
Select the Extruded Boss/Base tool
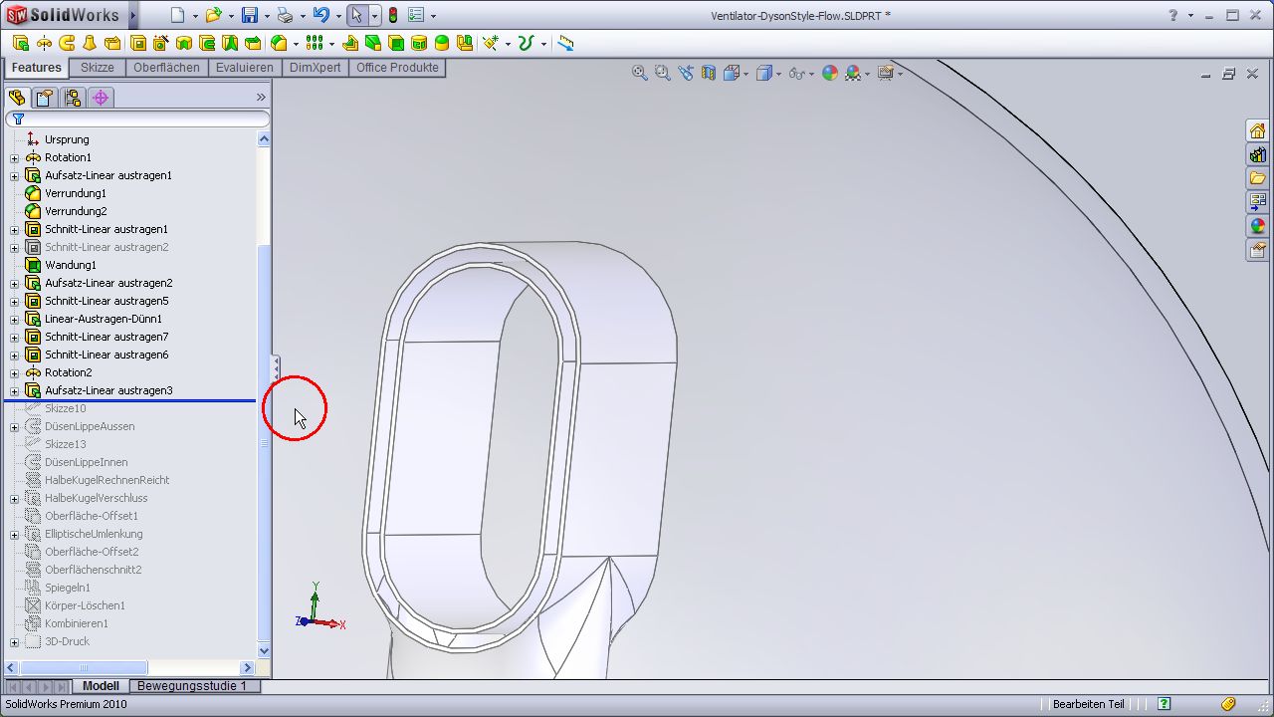click(x=20, y=43)
